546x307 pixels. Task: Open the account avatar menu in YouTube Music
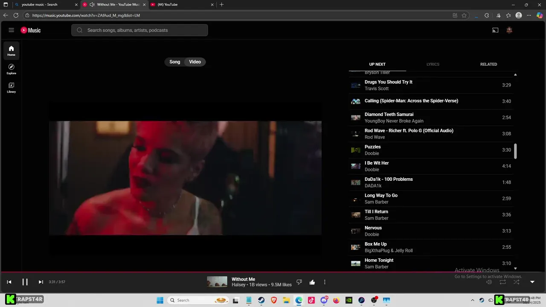click(509, 30)
